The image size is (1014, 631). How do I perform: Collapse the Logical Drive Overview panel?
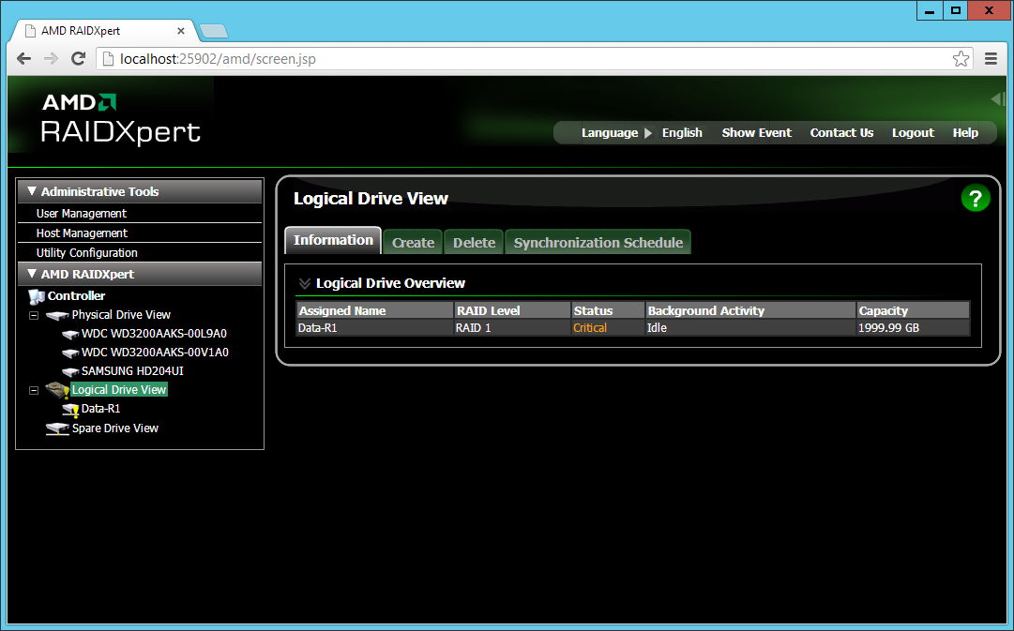pos(305,283)
